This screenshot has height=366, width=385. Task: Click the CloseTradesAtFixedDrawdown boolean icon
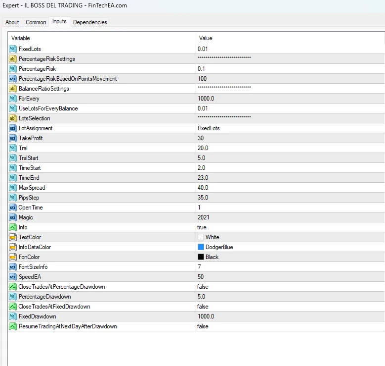point(13,307)
